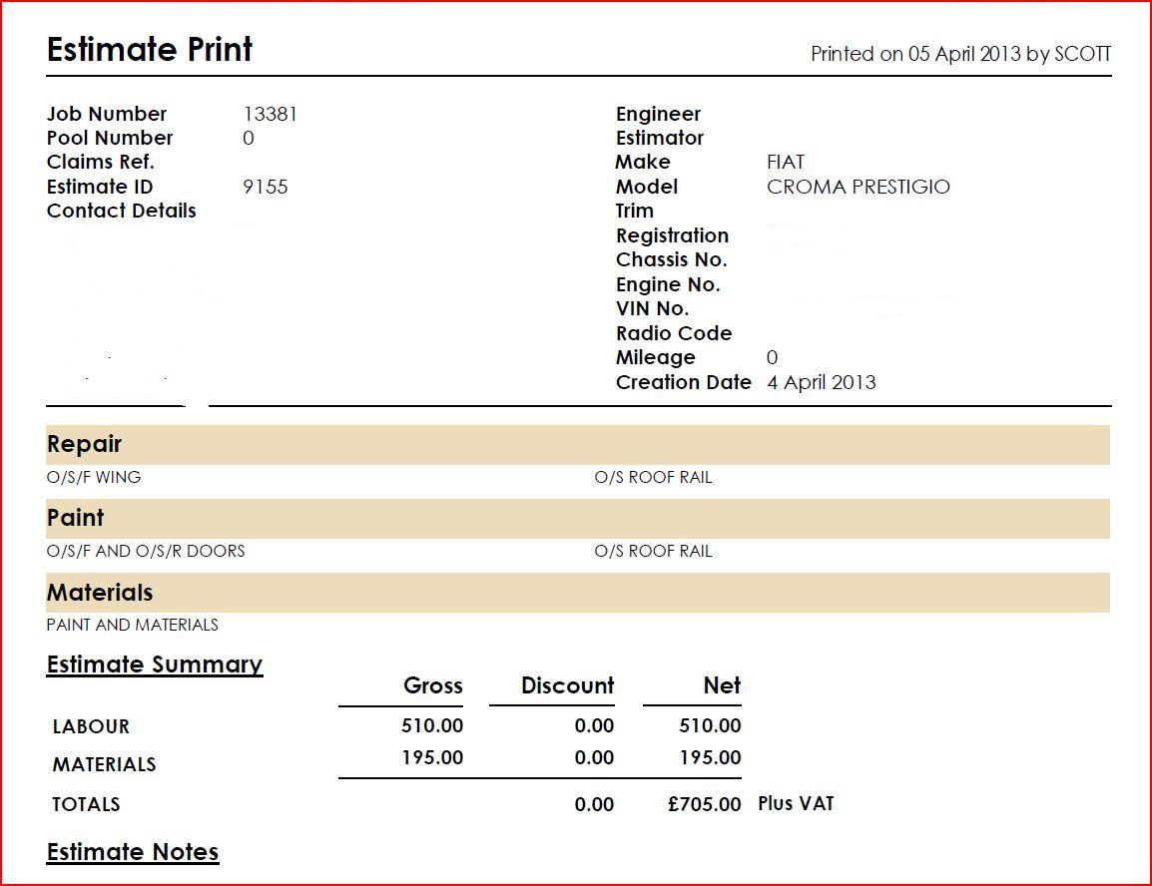Select total net amount £705.00
Viewport: 1152px width, 886px height.
(x=704, y=804)
